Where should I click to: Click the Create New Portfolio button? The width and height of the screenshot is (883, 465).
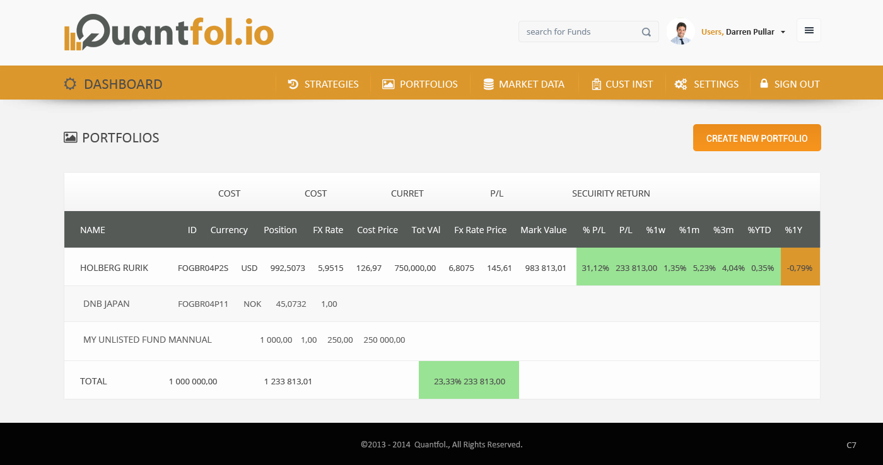[x=757, y=137]
